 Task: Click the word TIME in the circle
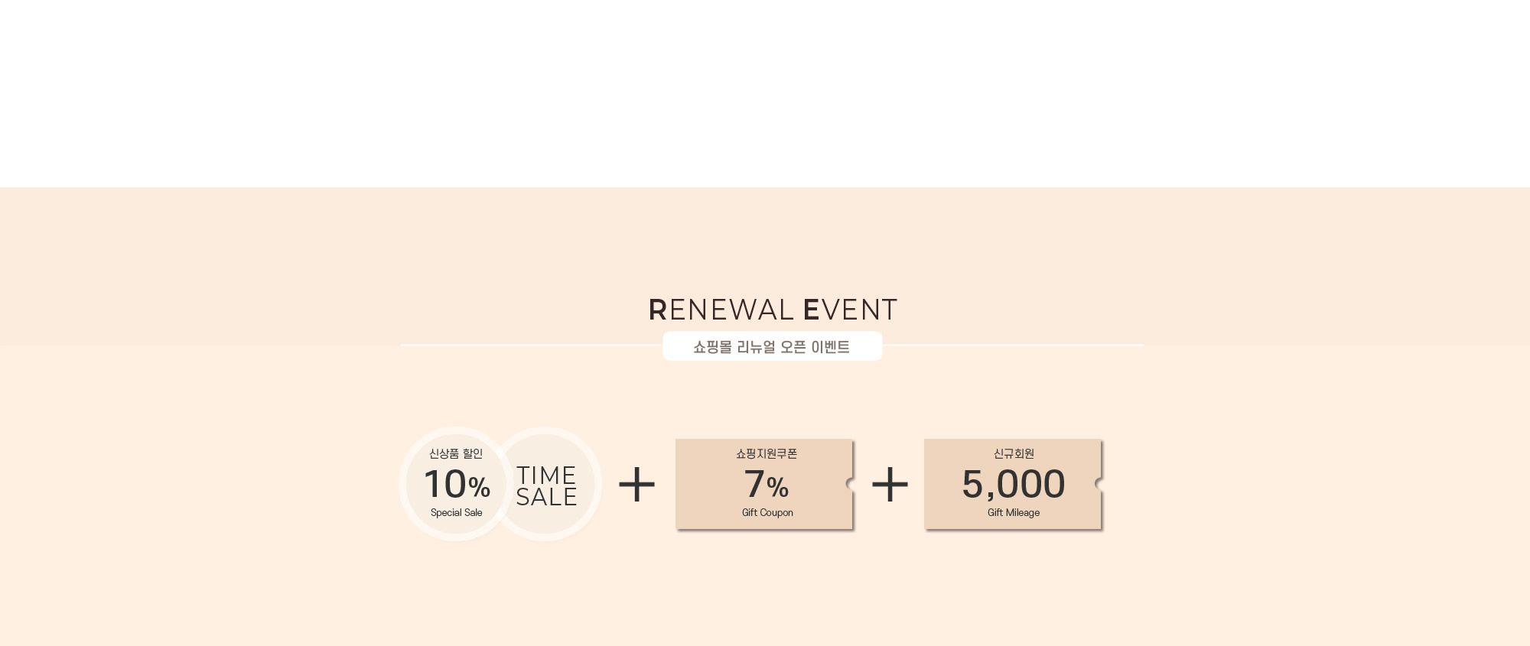546,476
